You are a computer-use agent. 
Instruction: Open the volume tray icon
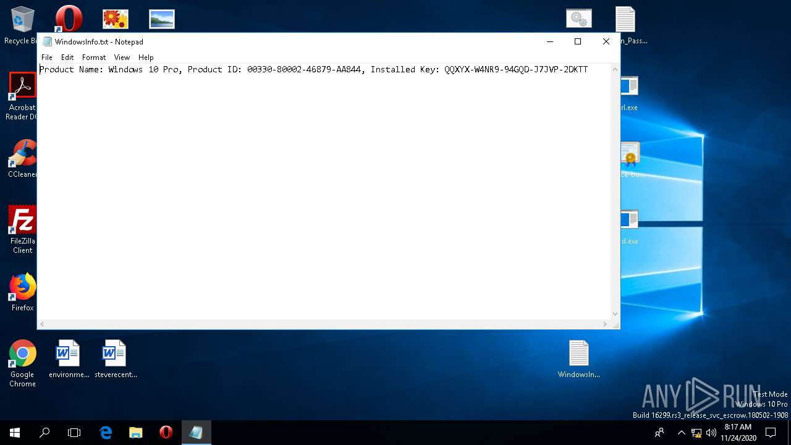(711, 433)
